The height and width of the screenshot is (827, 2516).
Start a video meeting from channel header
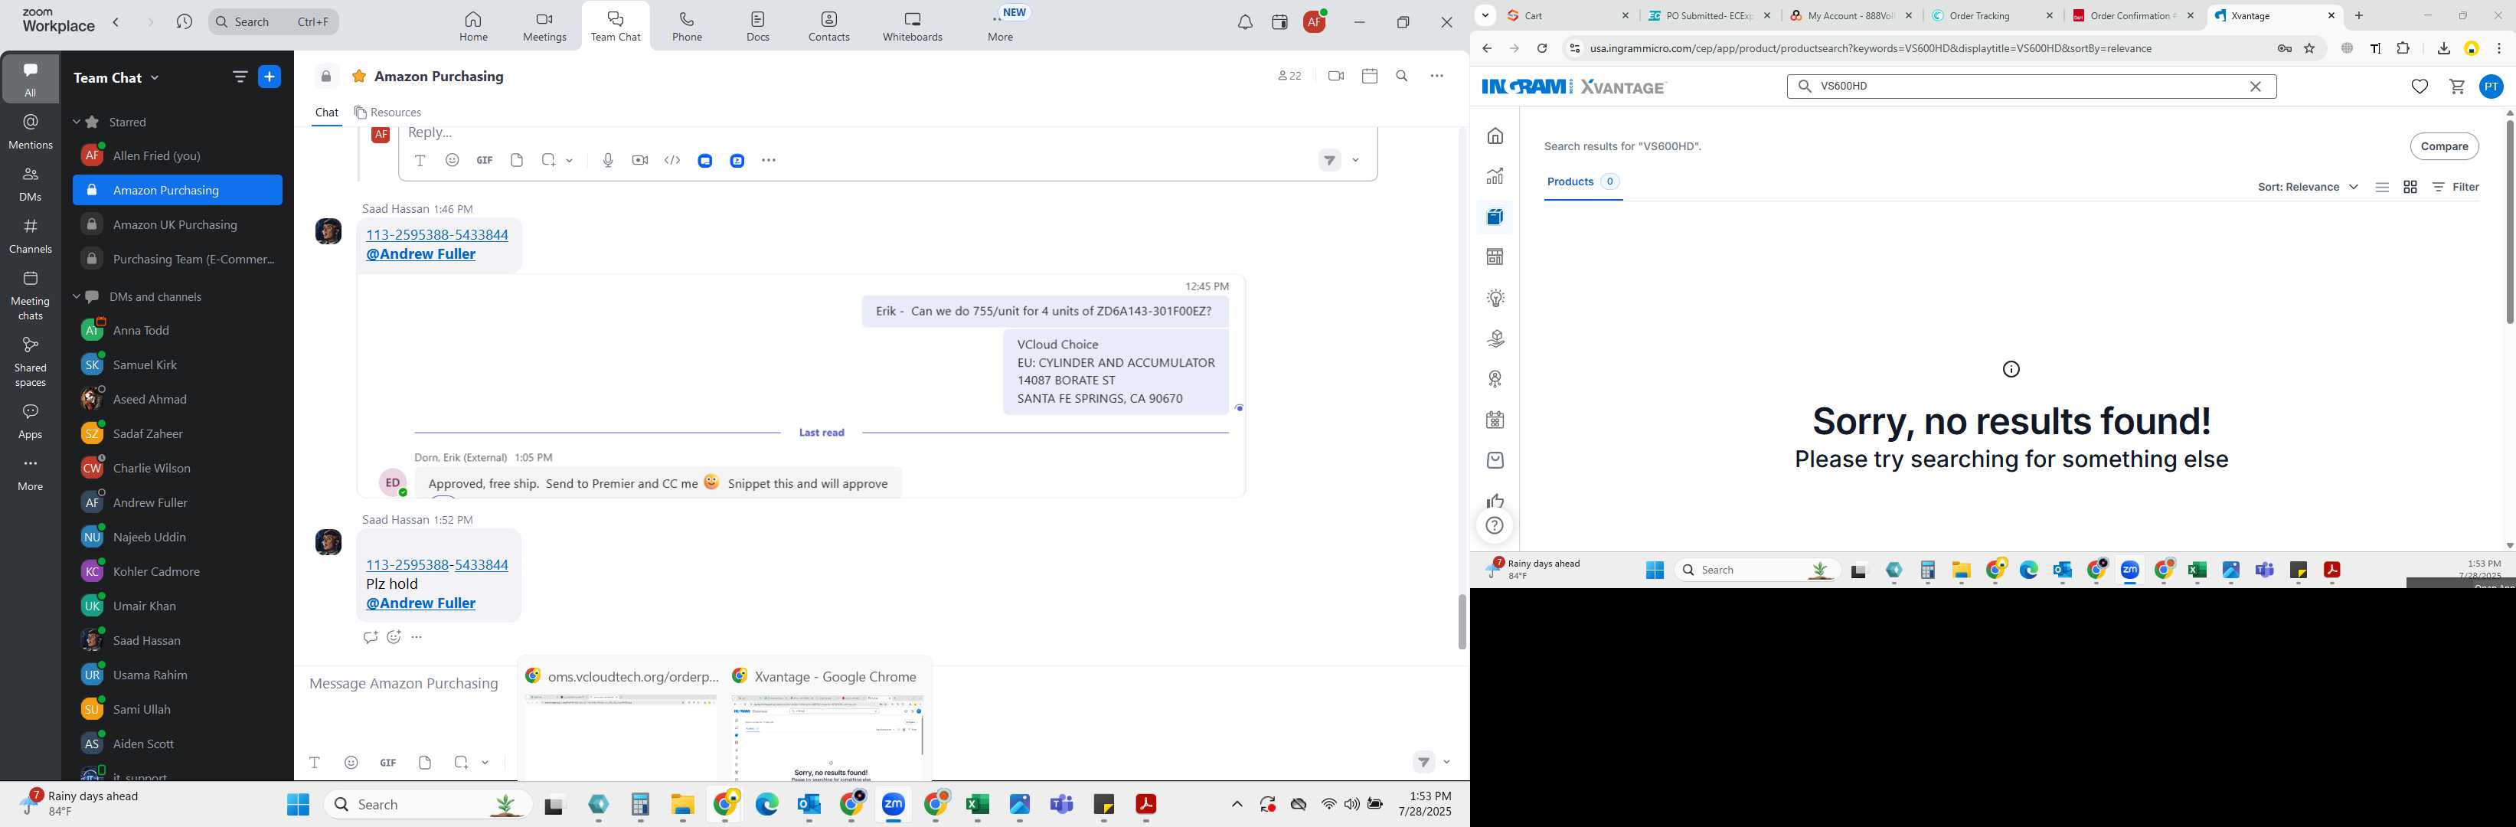coord(1335,76)
